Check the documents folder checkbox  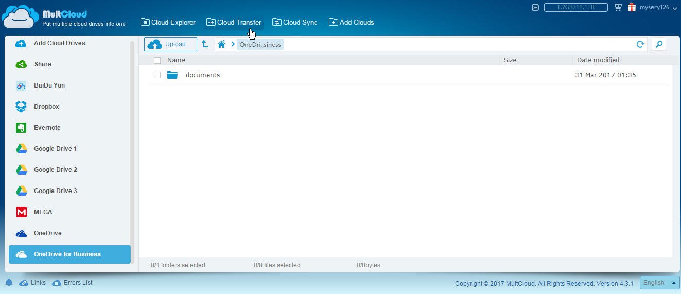click(x=158, y=75)
